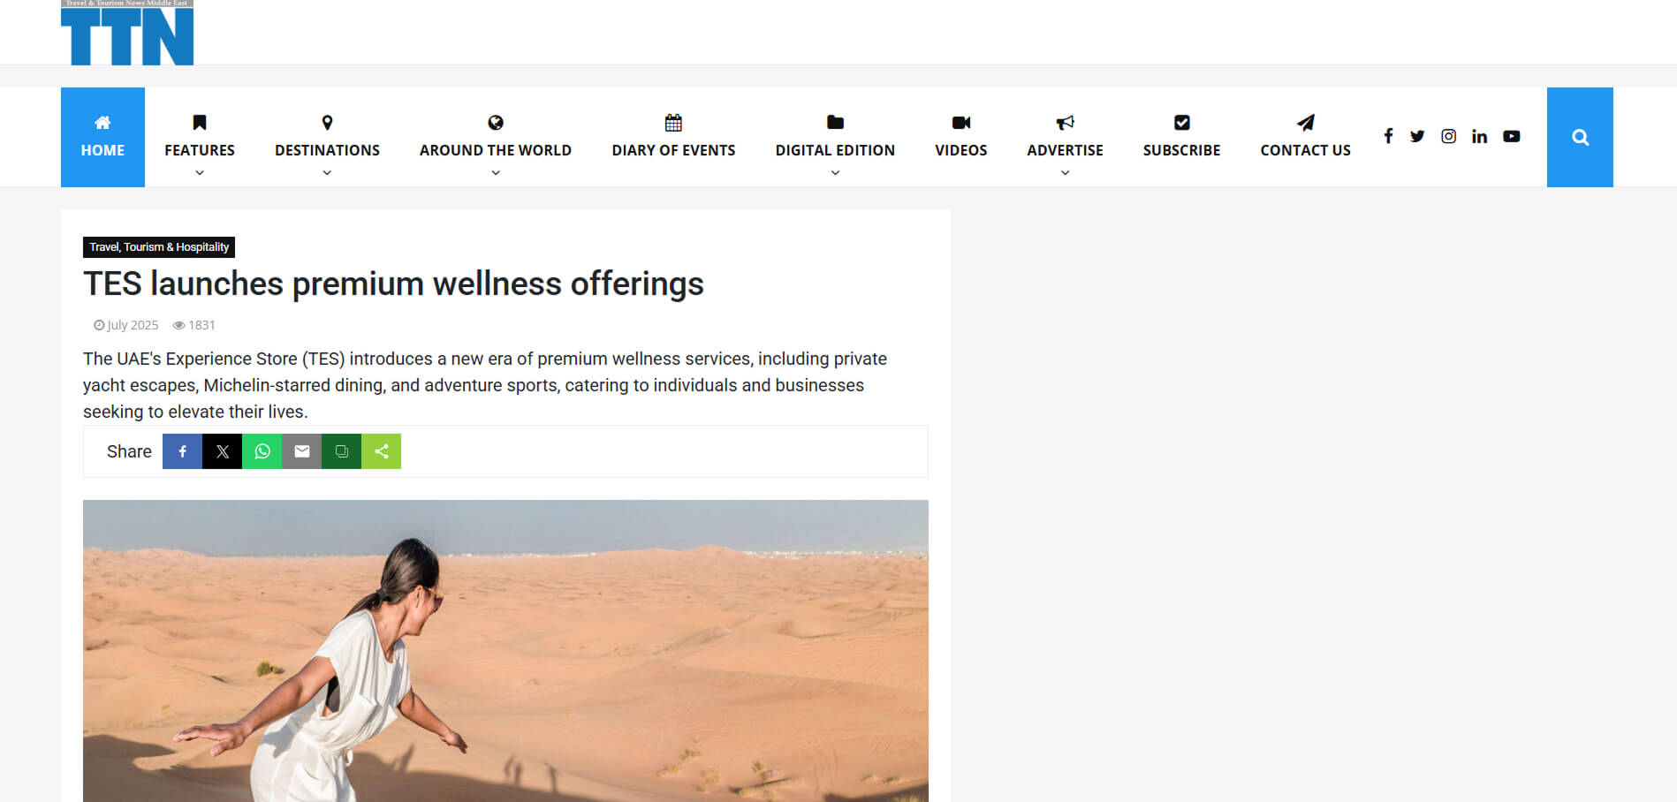
Task: Share article by email
Action: pyautogui.click(x=301, y=451)
